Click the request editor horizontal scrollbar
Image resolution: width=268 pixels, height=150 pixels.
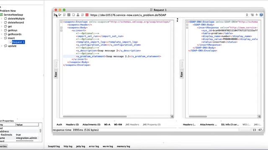[95, 117]
